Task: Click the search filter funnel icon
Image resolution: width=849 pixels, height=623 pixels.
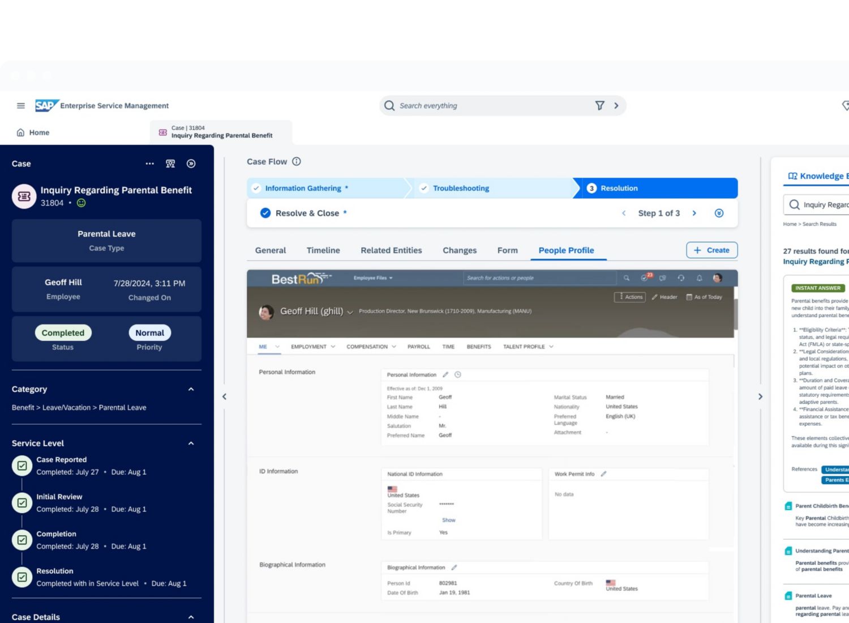Action: coord(599,105)
